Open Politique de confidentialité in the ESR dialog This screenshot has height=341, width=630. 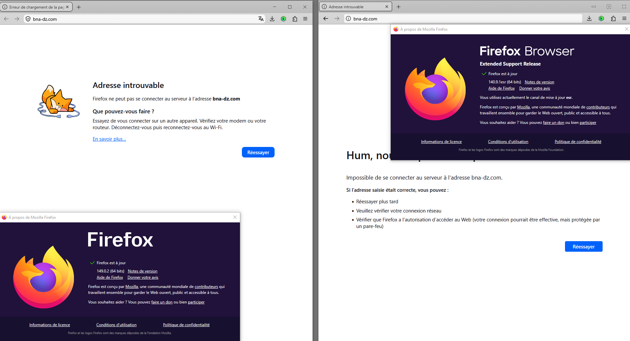(x=578, y=142)
